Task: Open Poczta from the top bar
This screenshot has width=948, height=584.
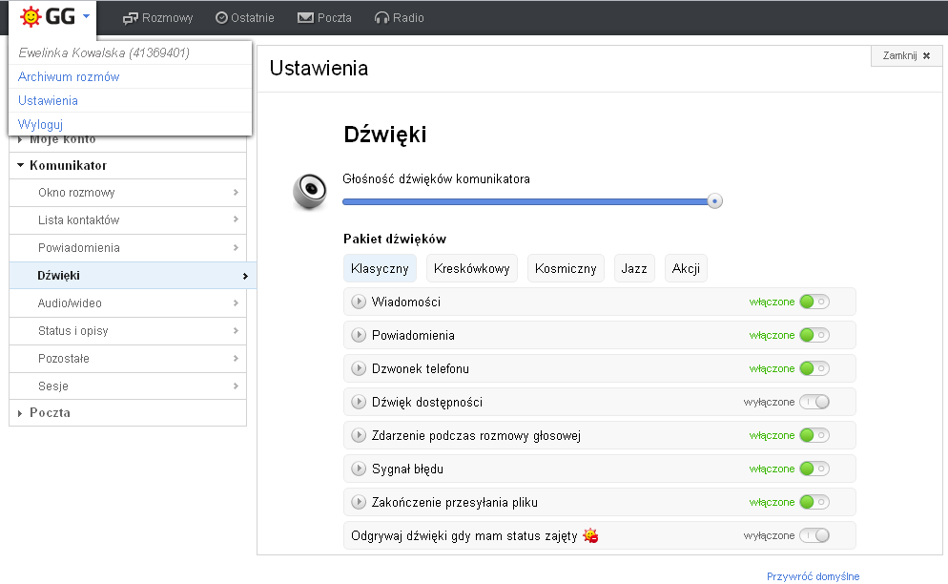Action: [324, 16]
